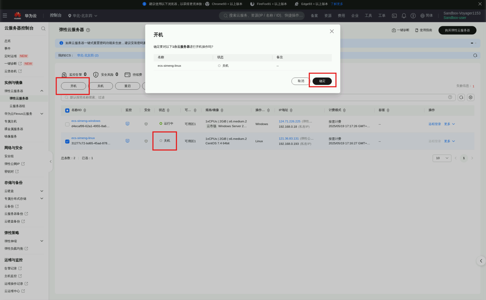Confirm startup with the 确定 button

(x=322, y=81)
